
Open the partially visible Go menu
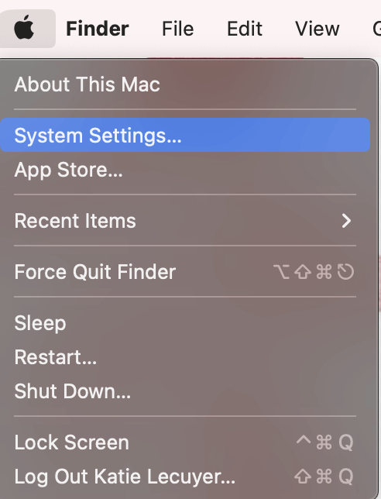[x=377, y=29]
